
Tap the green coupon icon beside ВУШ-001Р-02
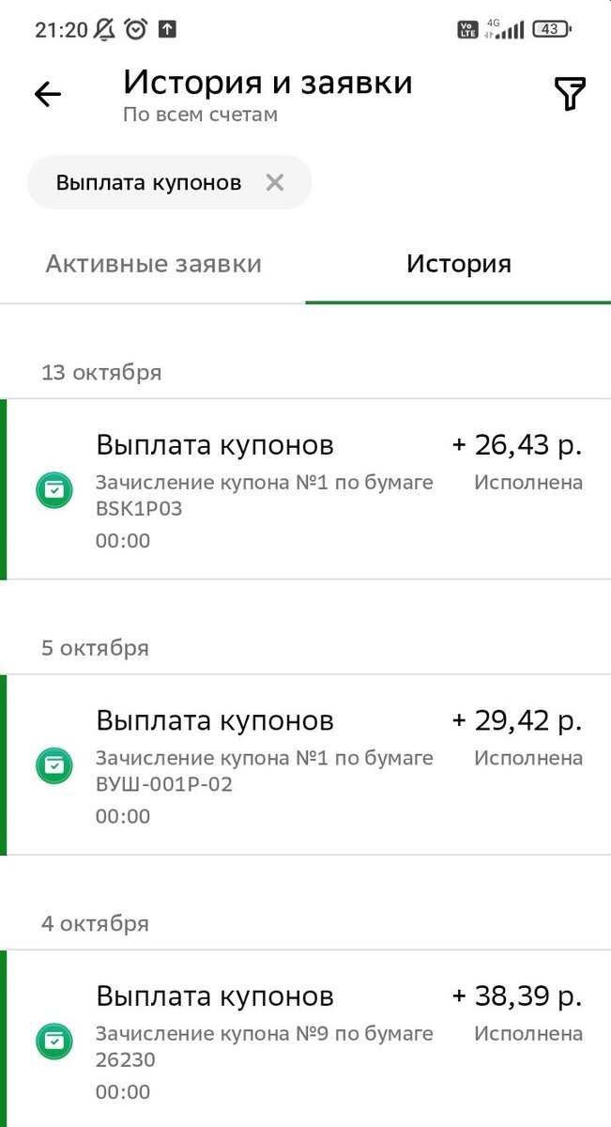[x=53, y=765]
